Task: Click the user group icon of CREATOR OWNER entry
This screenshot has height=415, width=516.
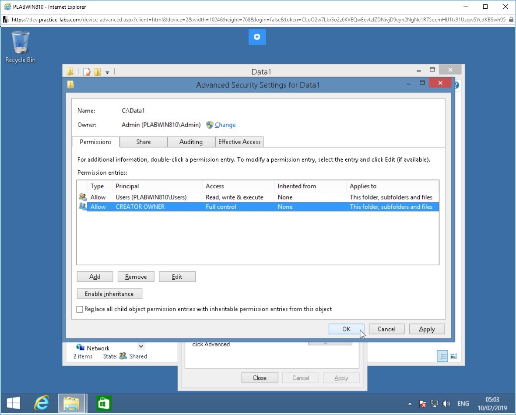Action: point(83,207)
